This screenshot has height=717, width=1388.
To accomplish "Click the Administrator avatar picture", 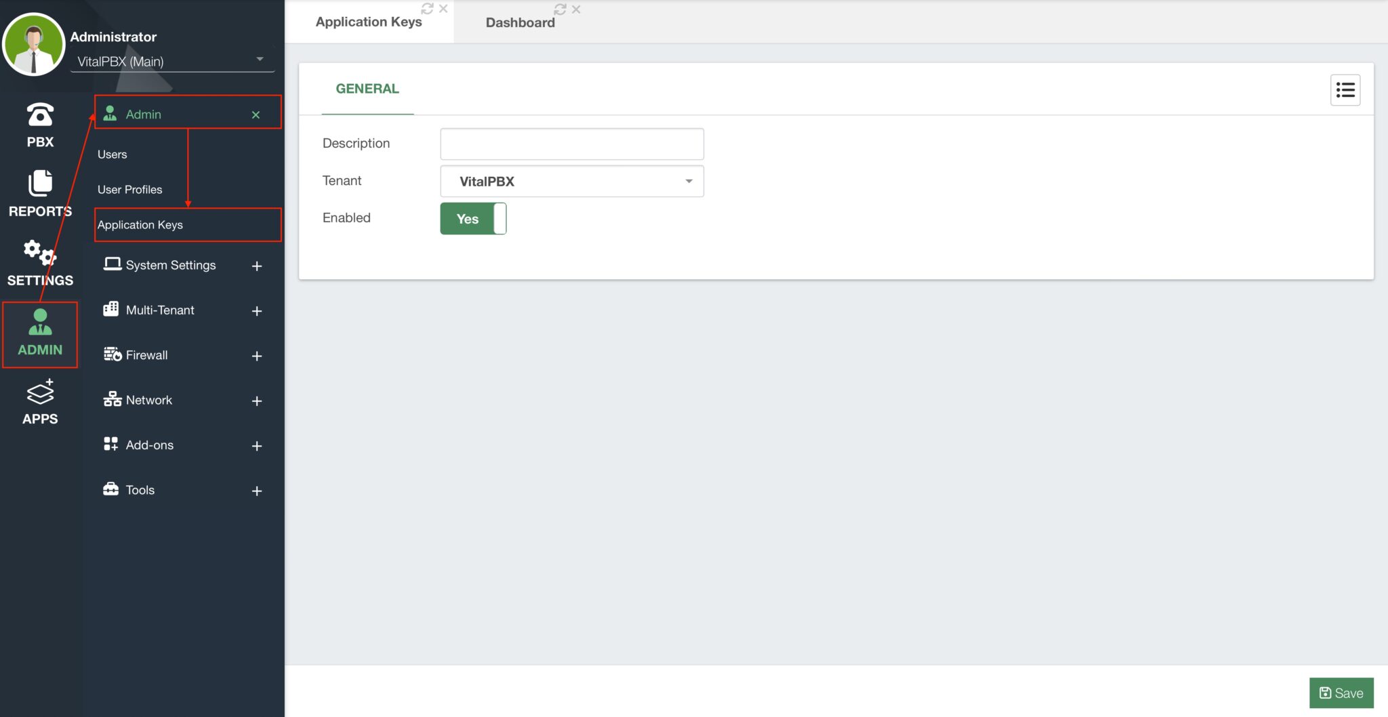I will click(34, 44).
